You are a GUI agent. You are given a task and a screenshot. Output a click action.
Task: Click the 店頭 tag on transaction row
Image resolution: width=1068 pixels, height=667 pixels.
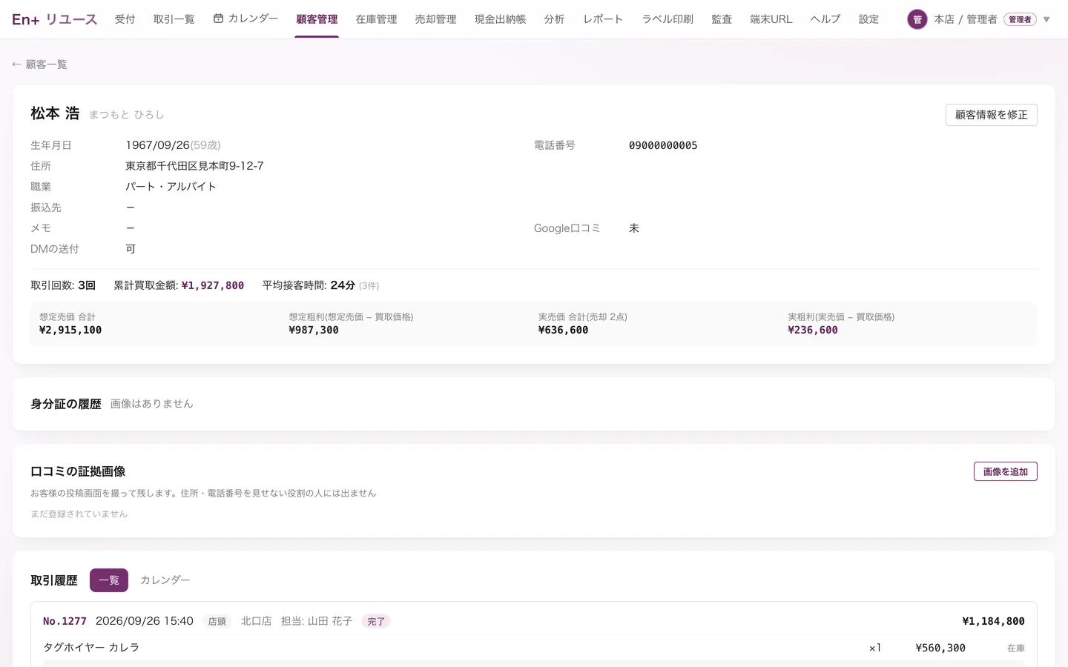(217, 621)
